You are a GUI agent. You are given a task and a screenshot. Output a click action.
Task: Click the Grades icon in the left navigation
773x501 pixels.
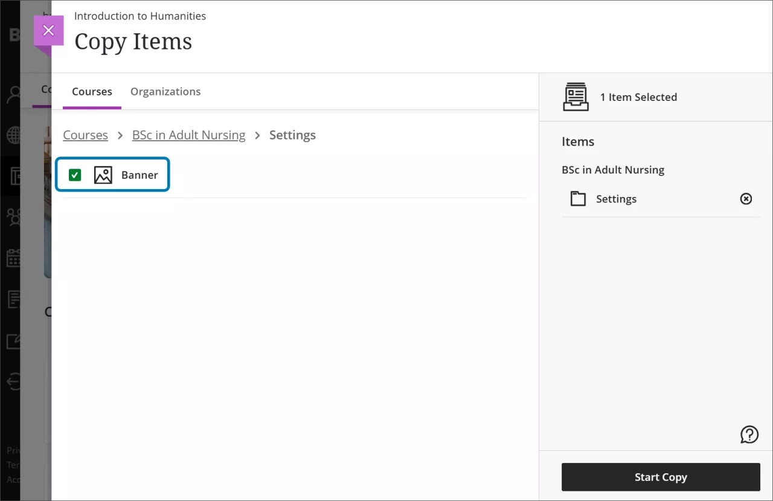tap(13, 340)
